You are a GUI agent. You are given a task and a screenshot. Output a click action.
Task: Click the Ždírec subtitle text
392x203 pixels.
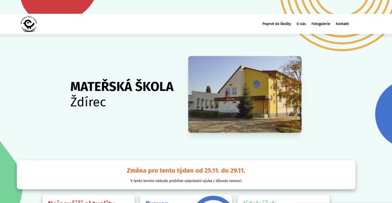pyautogui.click(x=88, y=101)
